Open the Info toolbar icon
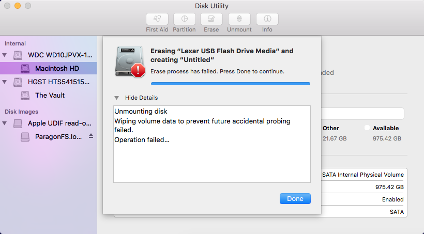Viewport: 424px width, 234px height. tap(267, 19)
